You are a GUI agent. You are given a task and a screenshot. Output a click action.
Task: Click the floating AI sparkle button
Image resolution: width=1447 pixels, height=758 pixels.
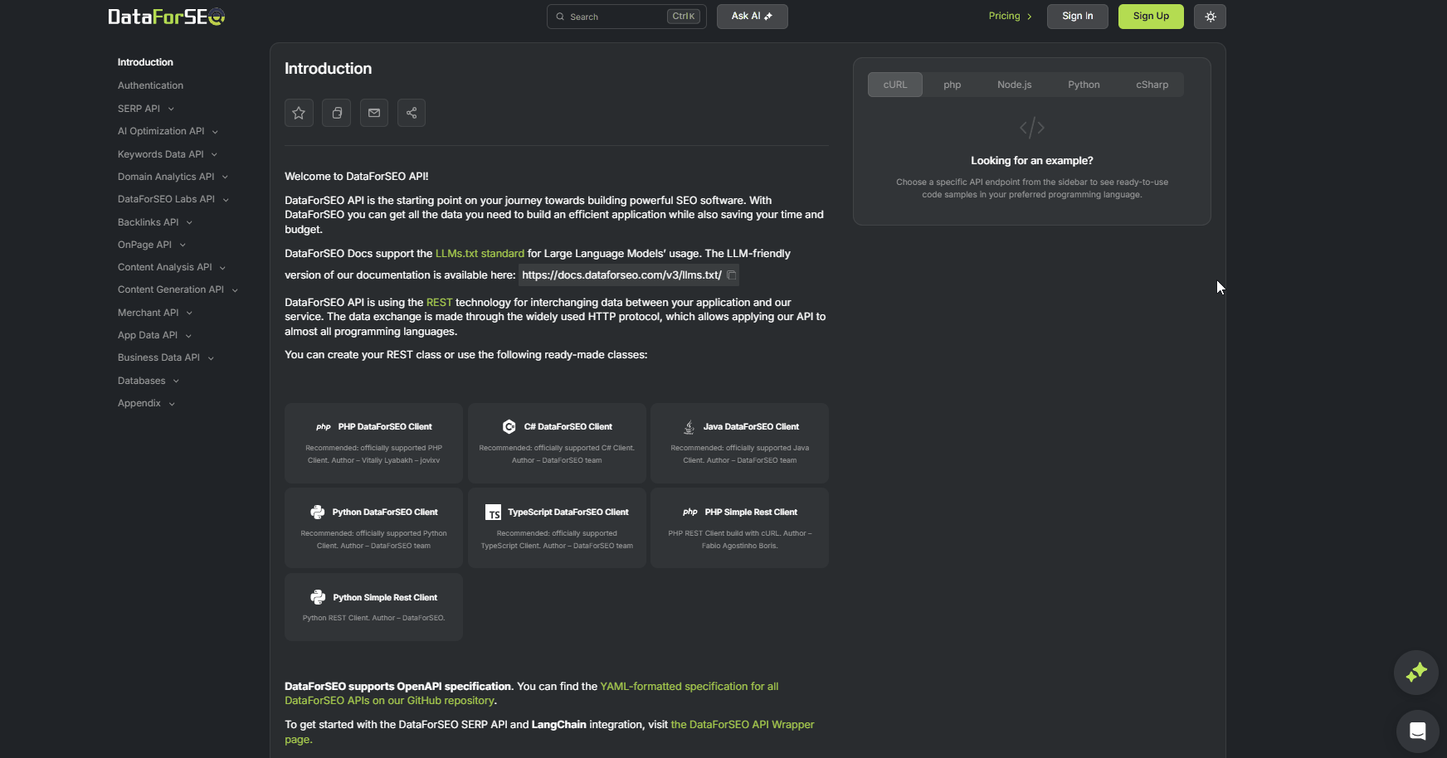1415,672
